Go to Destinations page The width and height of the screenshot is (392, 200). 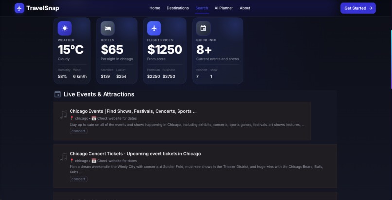pyautogui.click(x=178, y=8)
